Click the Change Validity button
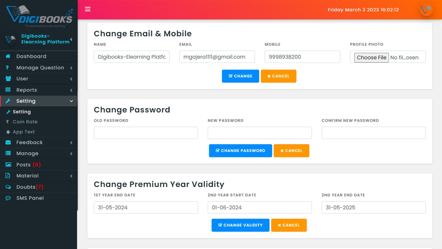The height and width of the screenshot is (249, 442). pos(240,225)
